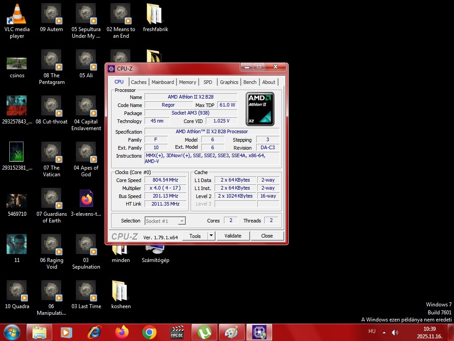
Task: Select 03 Last Time audio file
Action: [x=86, y=295]
